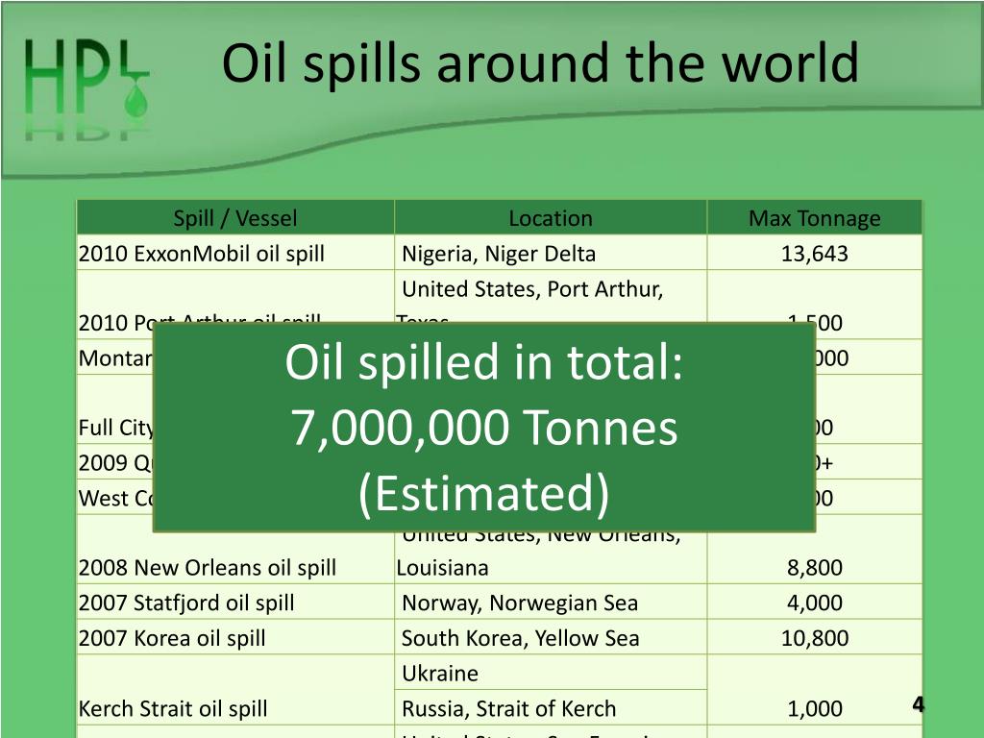Click 'Oil spilled in total:' overlay text

[484, 362]
